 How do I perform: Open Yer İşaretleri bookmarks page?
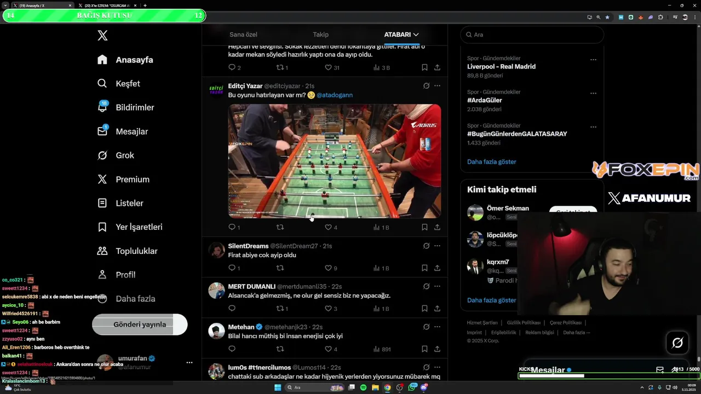point(130,227)
